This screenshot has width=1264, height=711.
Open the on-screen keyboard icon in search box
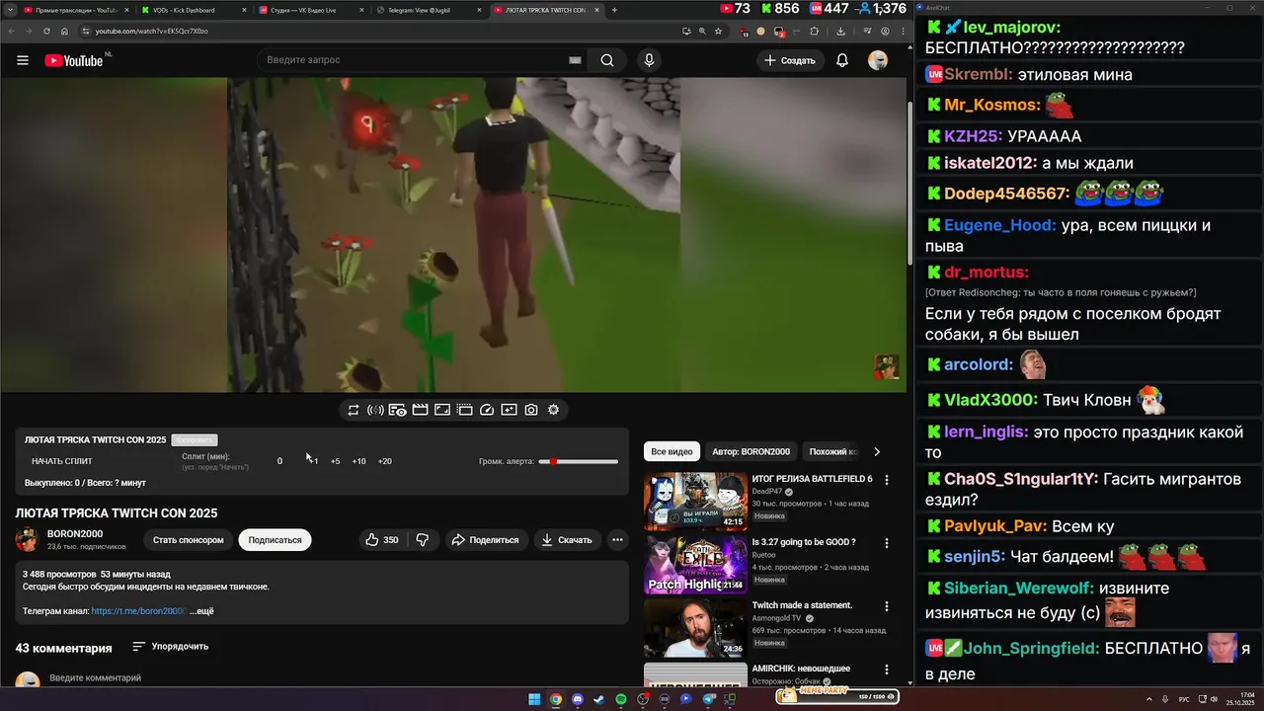[x=575, y=60]
